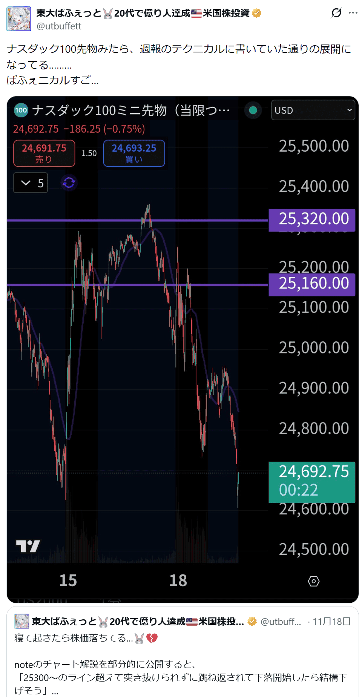
Task: Open the @utbuffett handle link
Action: 59,26
